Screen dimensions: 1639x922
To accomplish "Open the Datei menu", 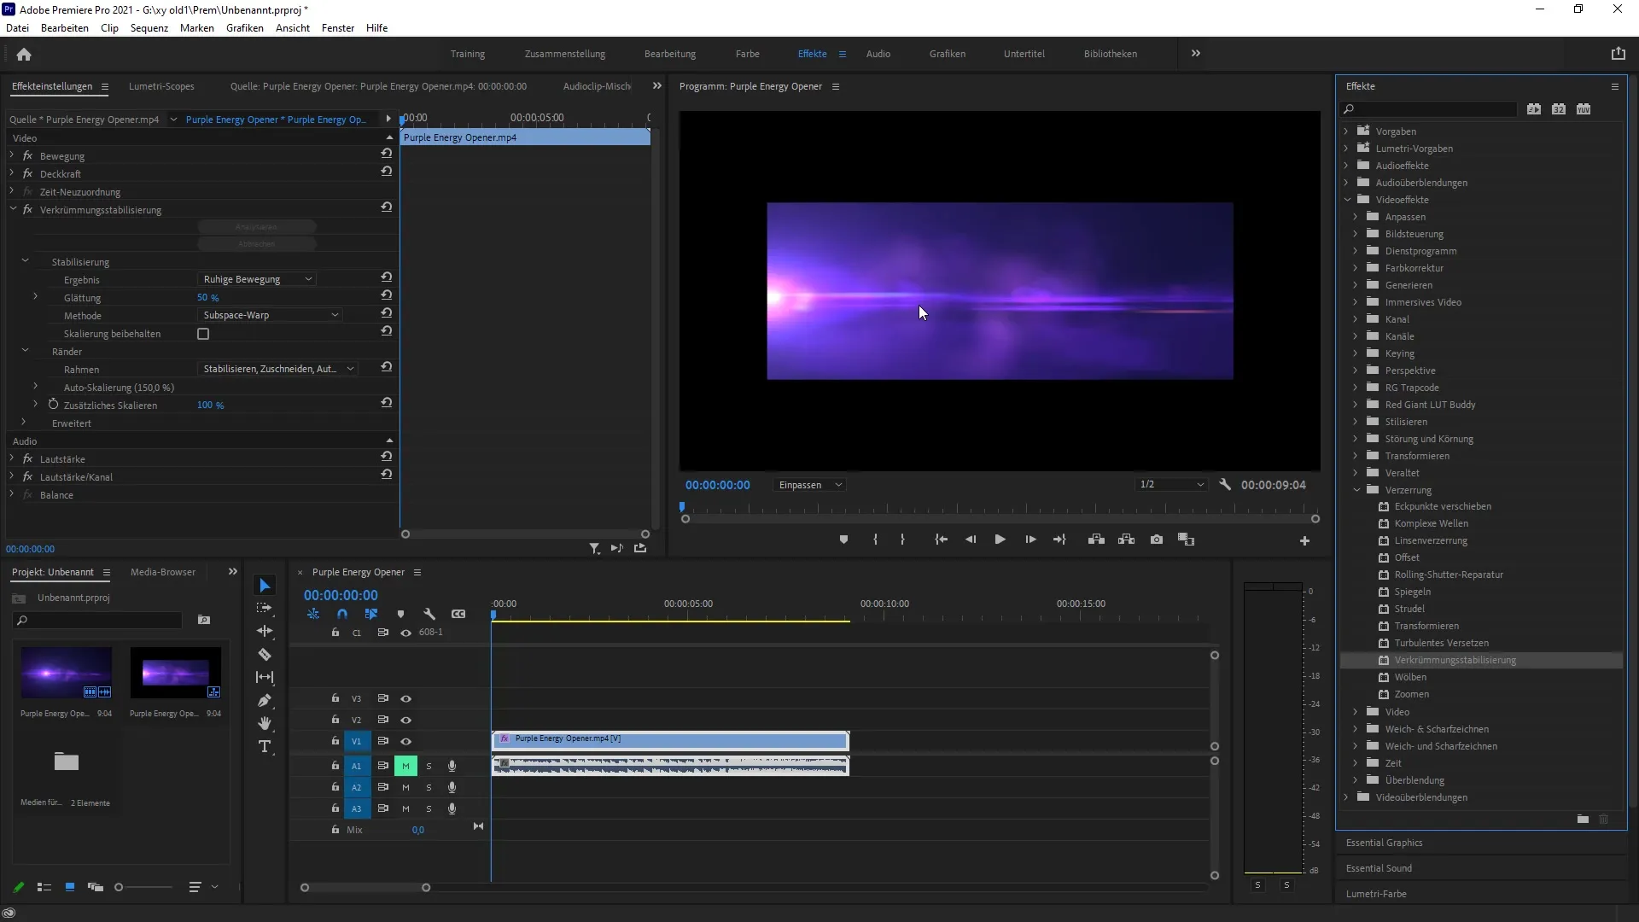I will 17,28.
